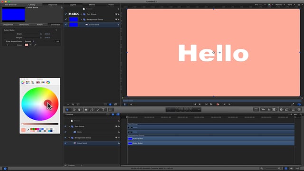Click the Add Filter gear icon in toolbar
Image resolution: width=304 pixels, height=171 pixels.
(281, 110)
